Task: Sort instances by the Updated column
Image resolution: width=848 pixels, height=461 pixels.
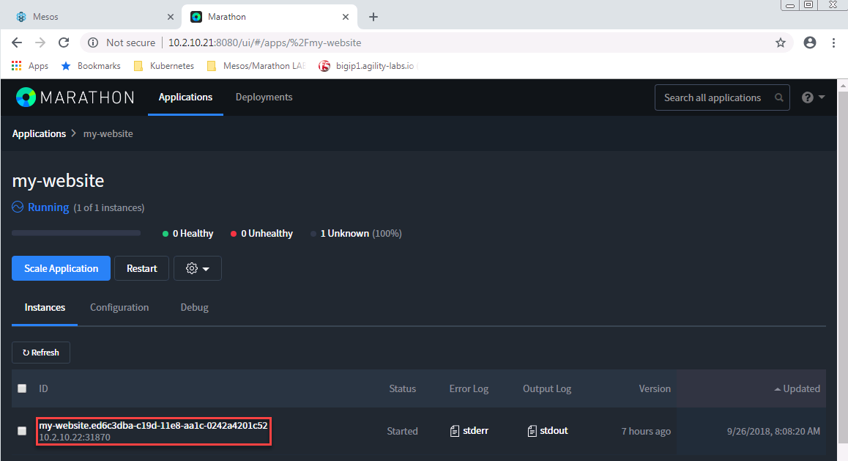Action: coord(797,388)
